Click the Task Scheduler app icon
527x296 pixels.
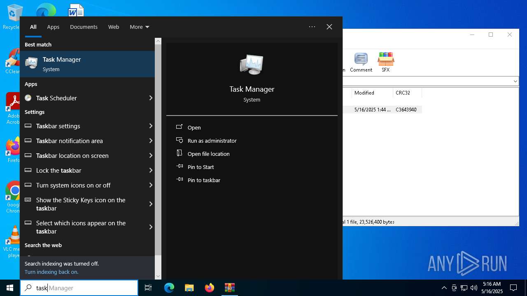[28, 98]
